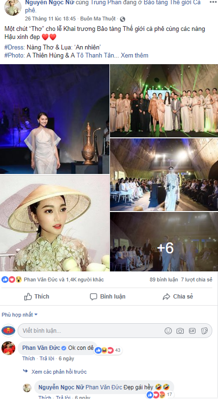View reaction icons summary on post

pos(11,280)
